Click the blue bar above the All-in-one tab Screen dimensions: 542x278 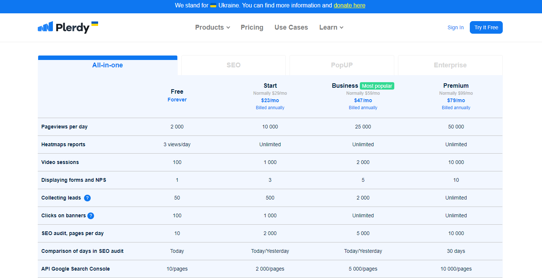point(107,57)
